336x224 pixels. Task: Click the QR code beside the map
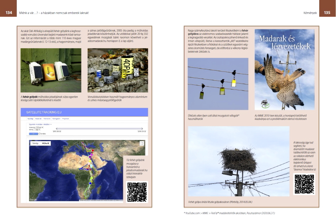[x=137, y=192]
